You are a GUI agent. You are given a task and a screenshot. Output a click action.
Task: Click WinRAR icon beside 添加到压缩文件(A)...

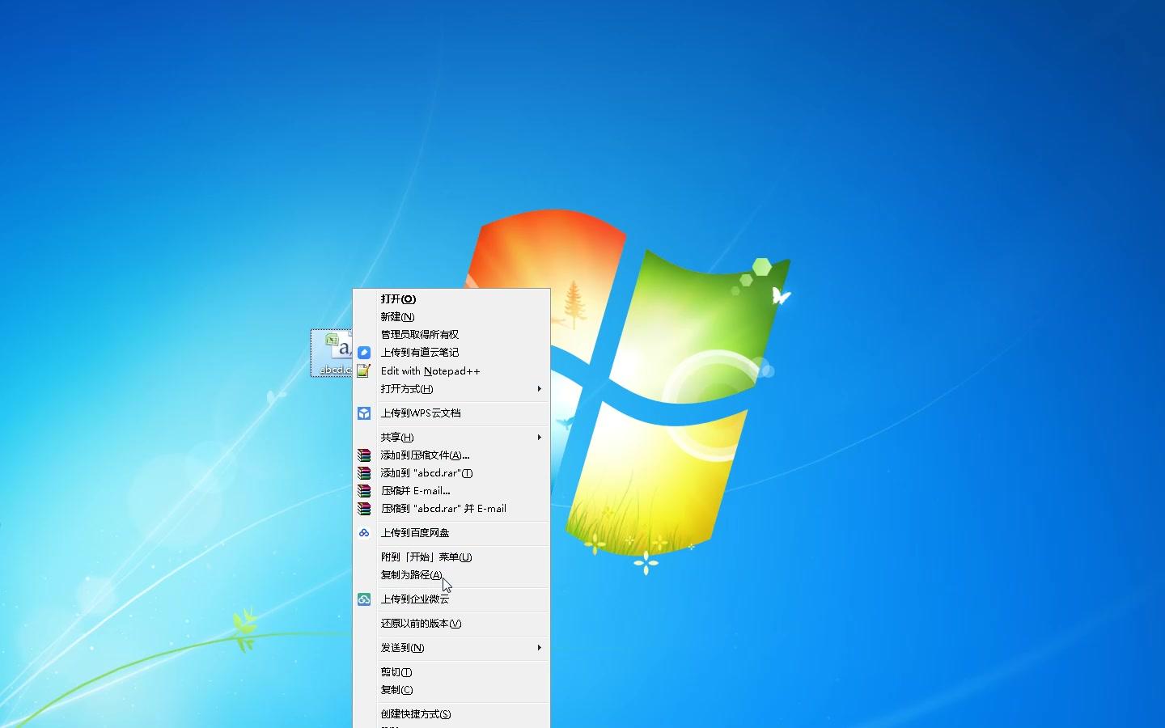(364, 455)
